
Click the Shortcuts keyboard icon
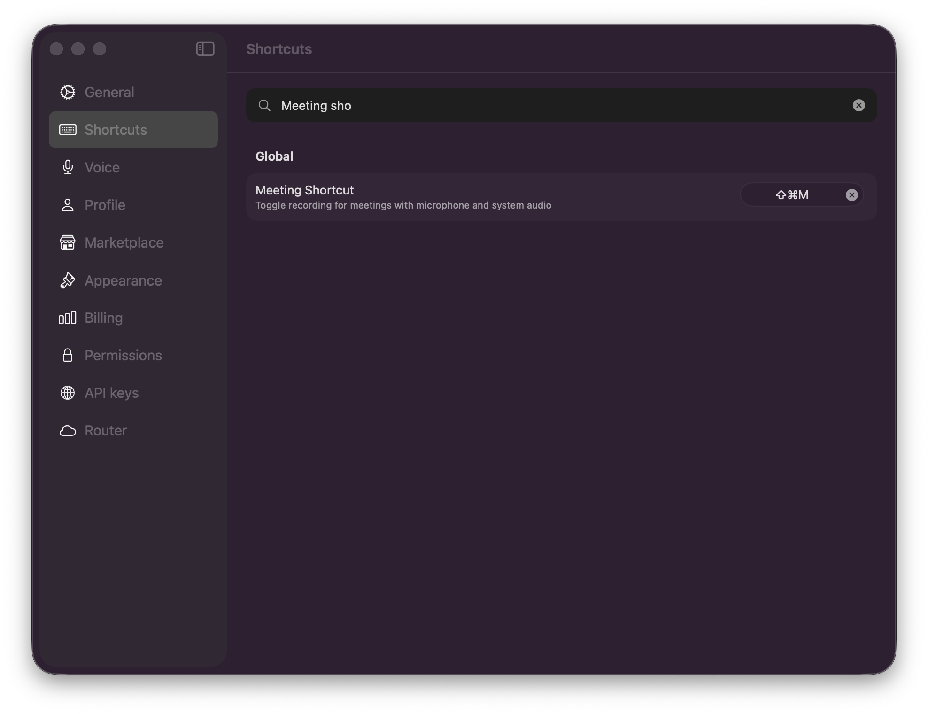click(x=68, y=130)
